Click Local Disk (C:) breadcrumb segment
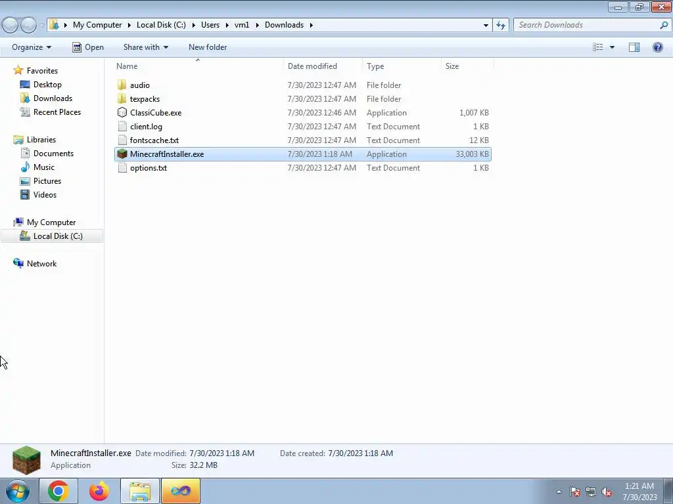The image size is (673, 504). (162, 25)
